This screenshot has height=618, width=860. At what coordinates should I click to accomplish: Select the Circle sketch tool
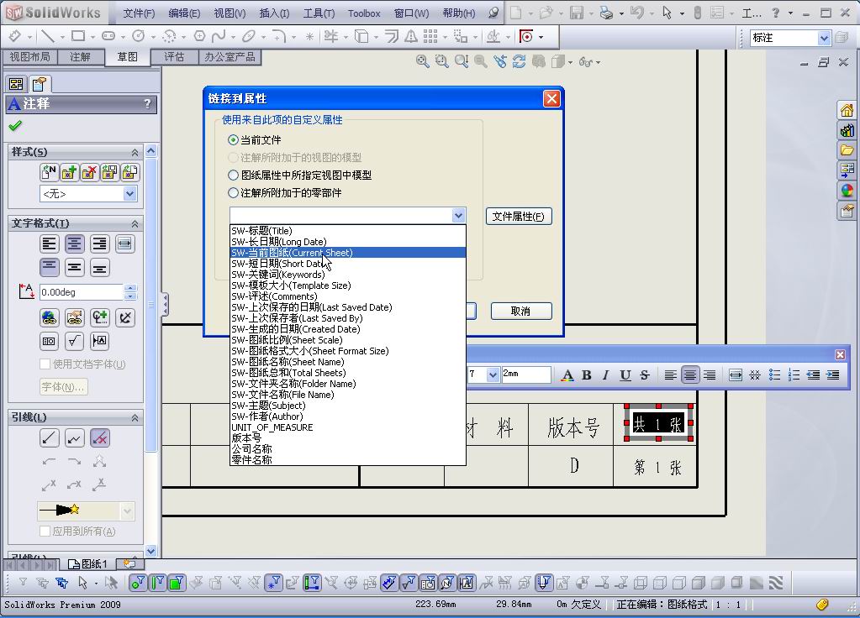coord(139,37)
